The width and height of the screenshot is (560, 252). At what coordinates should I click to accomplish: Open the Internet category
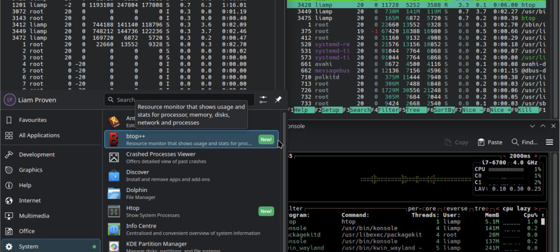coord(51,201)
